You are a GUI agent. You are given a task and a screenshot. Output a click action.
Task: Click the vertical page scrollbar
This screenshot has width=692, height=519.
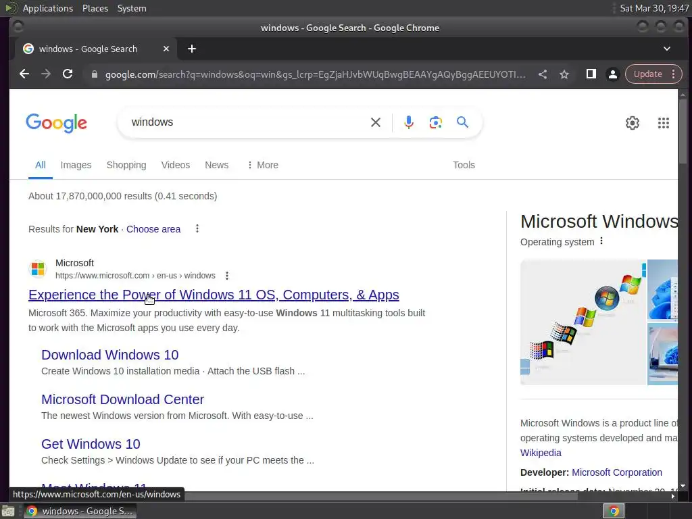683,132
